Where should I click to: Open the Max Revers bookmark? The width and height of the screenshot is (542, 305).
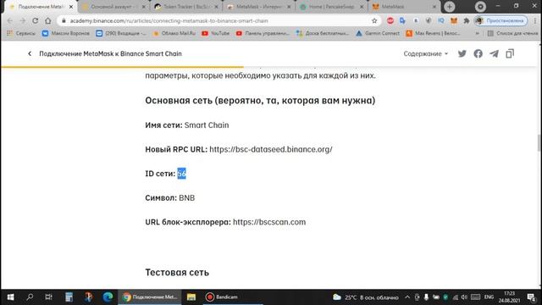coord(433,33)
